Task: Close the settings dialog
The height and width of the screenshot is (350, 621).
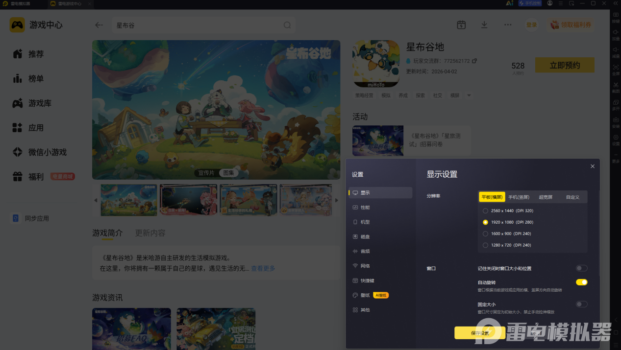Action: point(592,166)
